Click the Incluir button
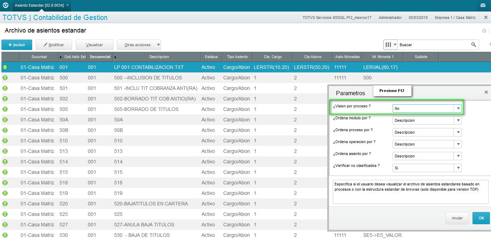The width and height of the screenshot is (491, 240). (x=17, y=45)
